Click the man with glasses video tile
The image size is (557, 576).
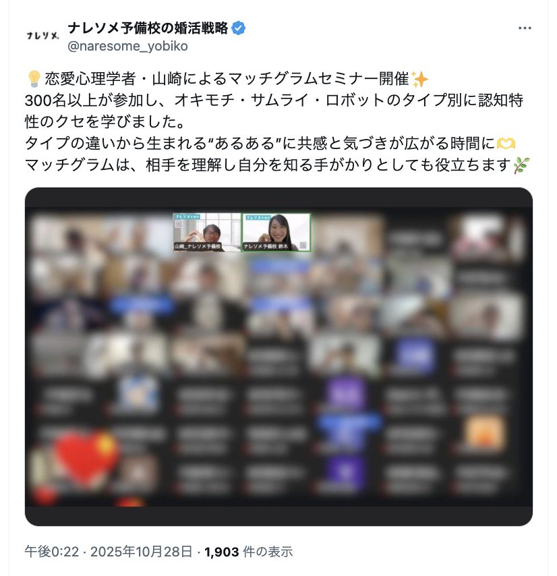tap(207, 233)
